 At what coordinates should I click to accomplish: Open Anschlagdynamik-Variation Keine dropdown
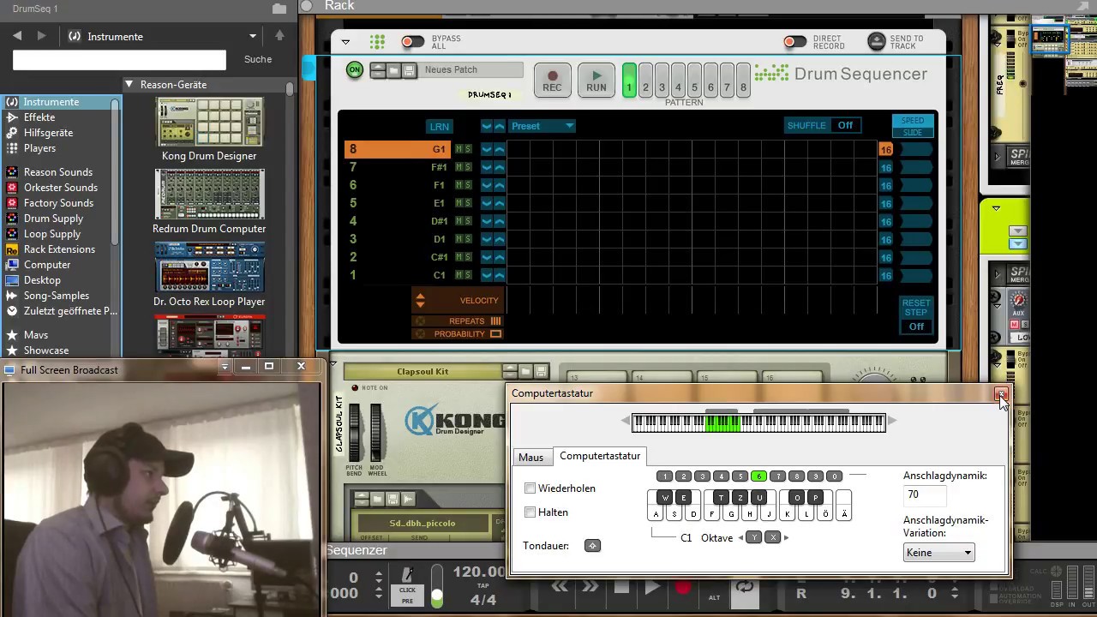(938, 553)
